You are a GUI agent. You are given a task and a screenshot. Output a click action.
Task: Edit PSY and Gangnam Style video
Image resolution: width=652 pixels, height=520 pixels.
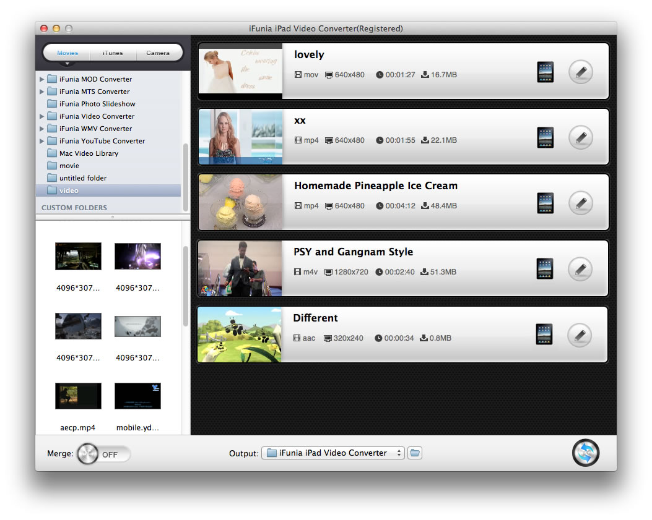(x=580, y=269)
